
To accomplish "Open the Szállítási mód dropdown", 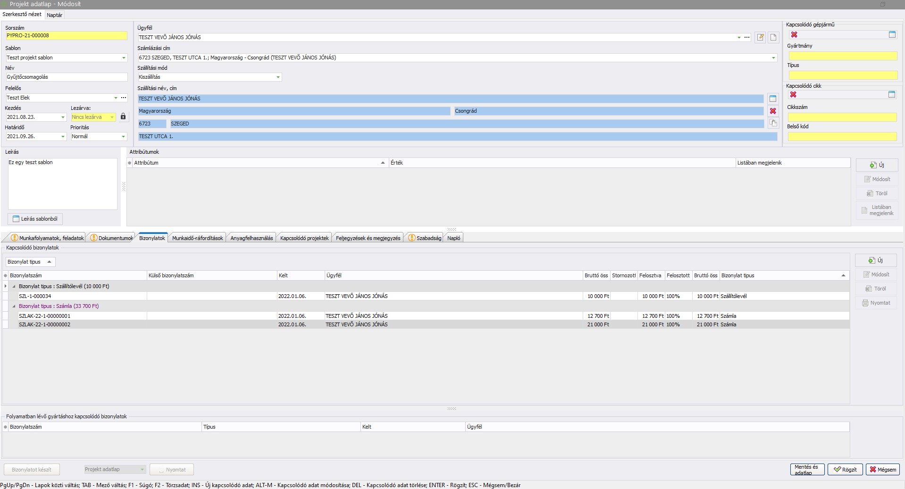I will [x=277, y=77].
